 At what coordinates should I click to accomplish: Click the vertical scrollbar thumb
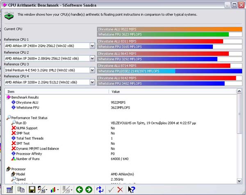239,114
